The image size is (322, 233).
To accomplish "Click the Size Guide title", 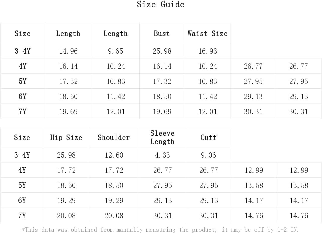I will tap(161, 4).
